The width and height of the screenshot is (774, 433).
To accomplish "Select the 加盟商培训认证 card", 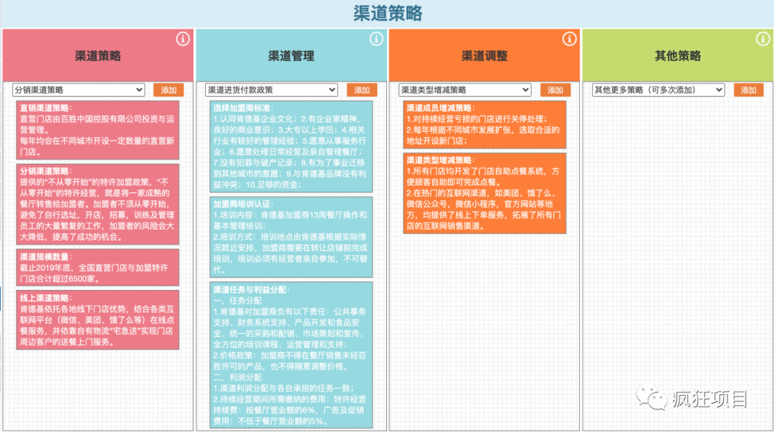I will click(x=291, y=237).
